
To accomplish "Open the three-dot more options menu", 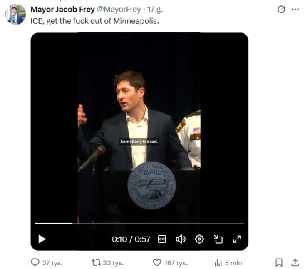I will [295, 9].
